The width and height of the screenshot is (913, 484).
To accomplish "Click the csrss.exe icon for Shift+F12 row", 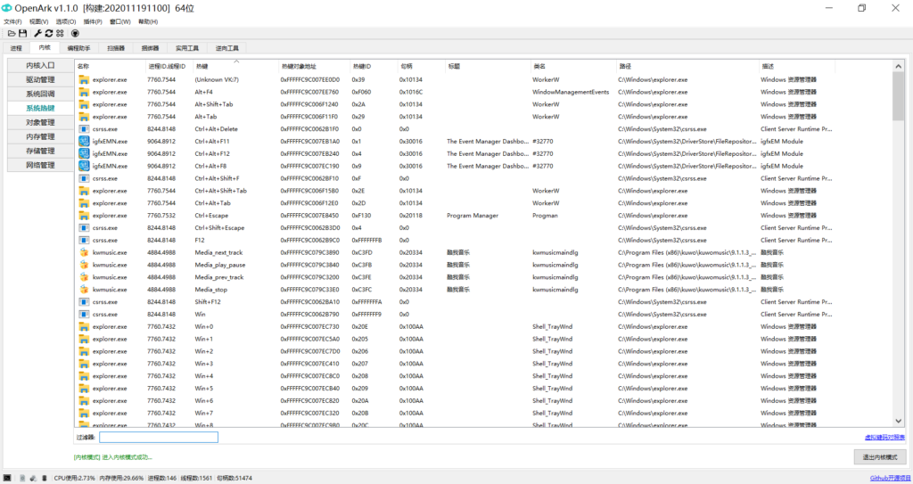I will click(x=84, y=301).
